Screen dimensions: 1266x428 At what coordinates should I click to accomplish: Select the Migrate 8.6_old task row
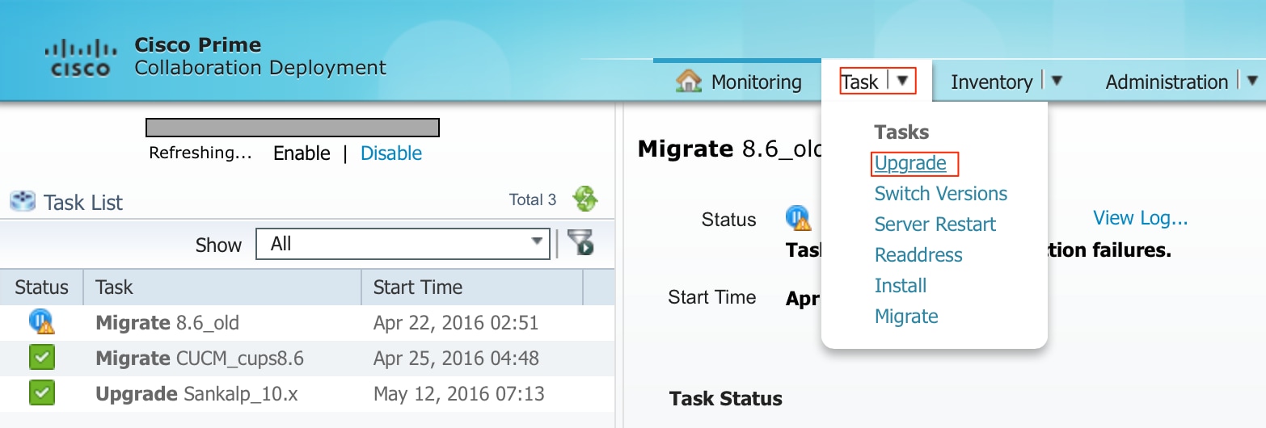(x=307, y=323)
